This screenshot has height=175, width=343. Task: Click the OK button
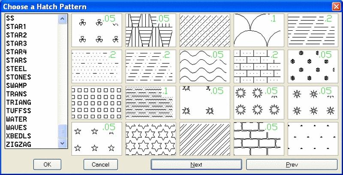(47, 165)
